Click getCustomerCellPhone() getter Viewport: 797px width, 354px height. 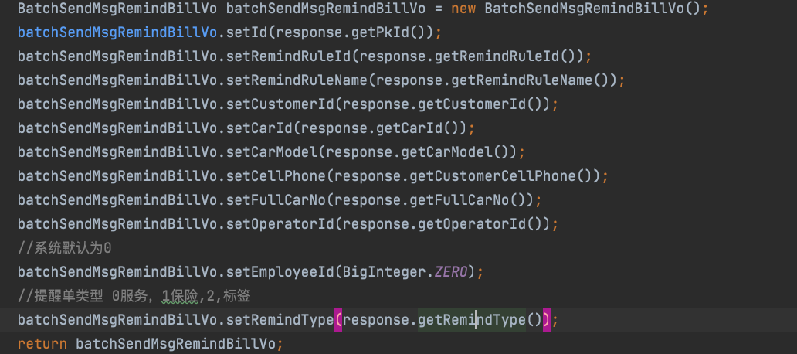[x=500, y=176]
